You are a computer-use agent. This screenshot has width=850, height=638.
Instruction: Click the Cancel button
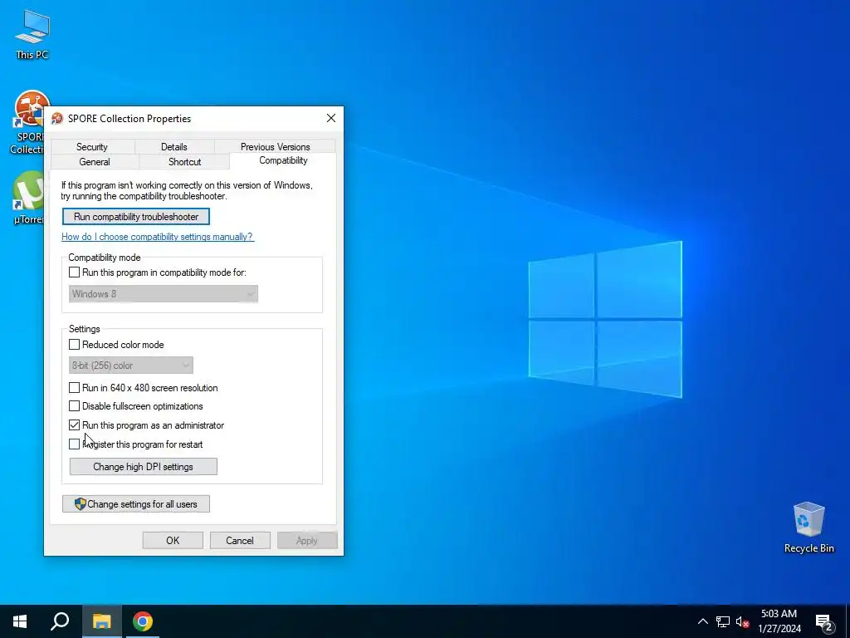240,540
